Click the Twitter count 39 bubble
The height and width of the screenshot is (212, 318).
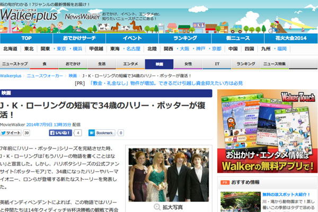26,133
